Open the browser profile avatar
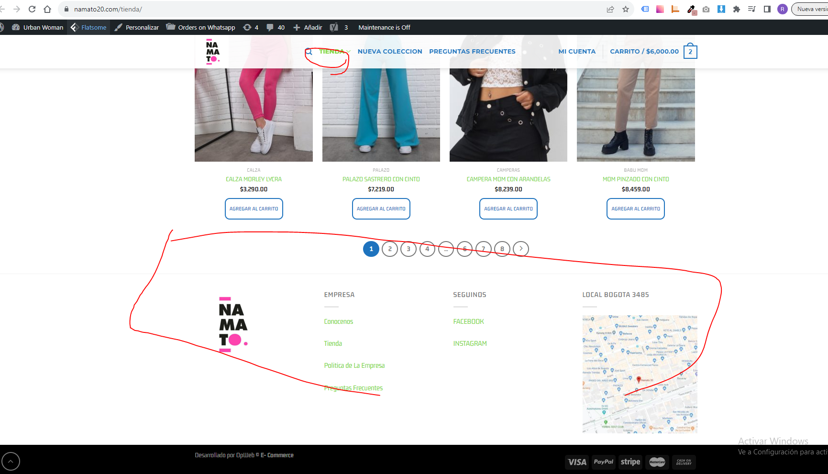Viewport: 828px width, 474px height. tap(783, 9)
